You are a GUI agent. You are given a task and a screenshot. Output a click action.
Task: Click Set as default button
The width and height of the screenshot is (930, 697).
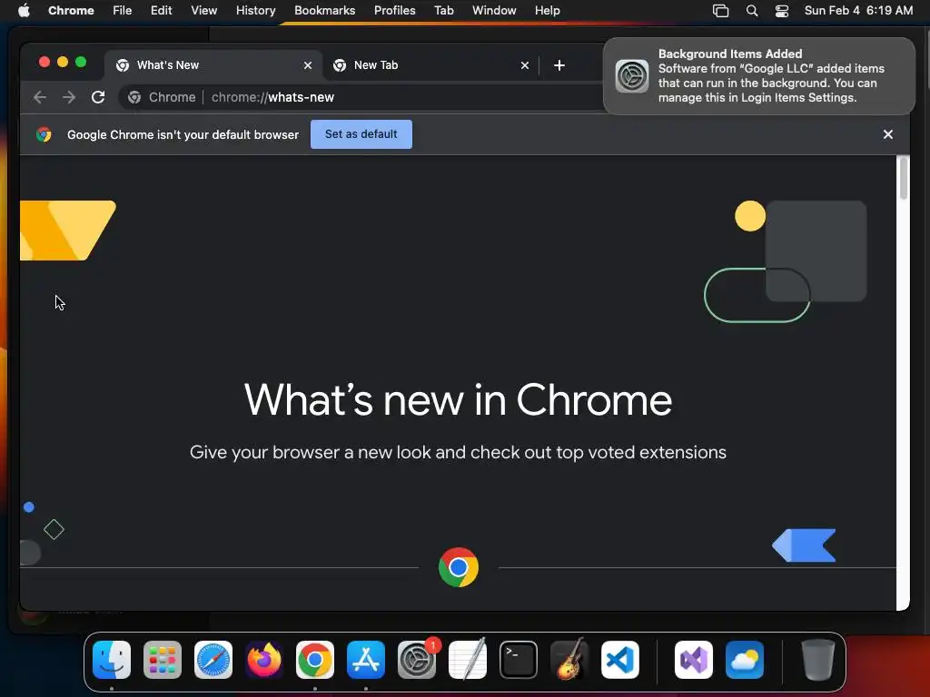point(361,134)
